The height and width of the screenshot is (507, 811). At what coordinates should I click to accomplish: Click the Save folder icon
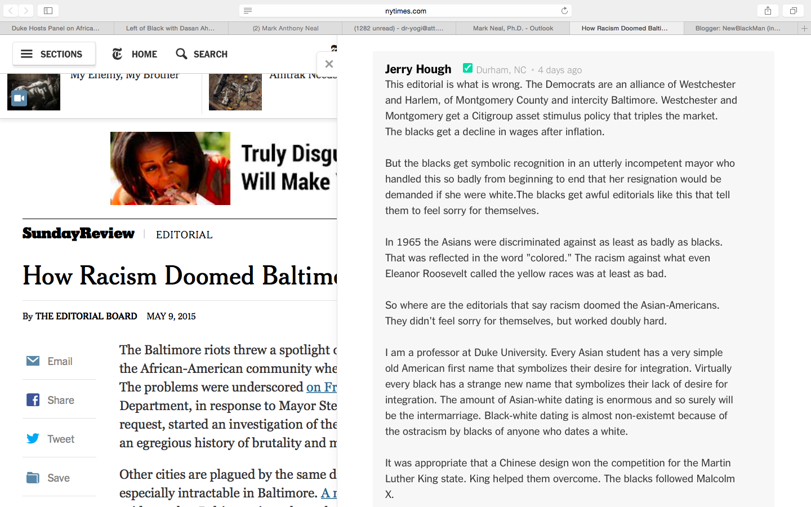(x=33, y=478)
